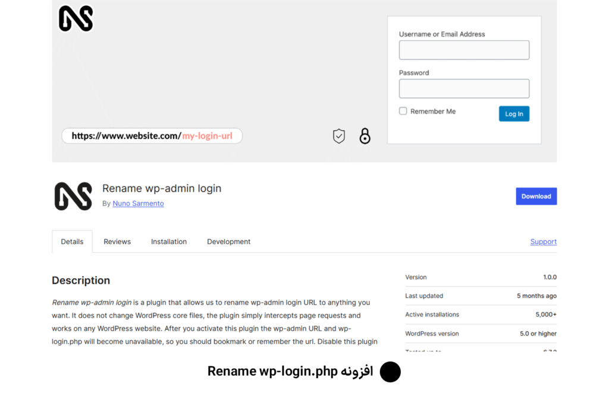Viewport: 609px width, 393px height.
Task: Click the 5 months ago value
Action: pyautogui.click(x=536, y=296)
